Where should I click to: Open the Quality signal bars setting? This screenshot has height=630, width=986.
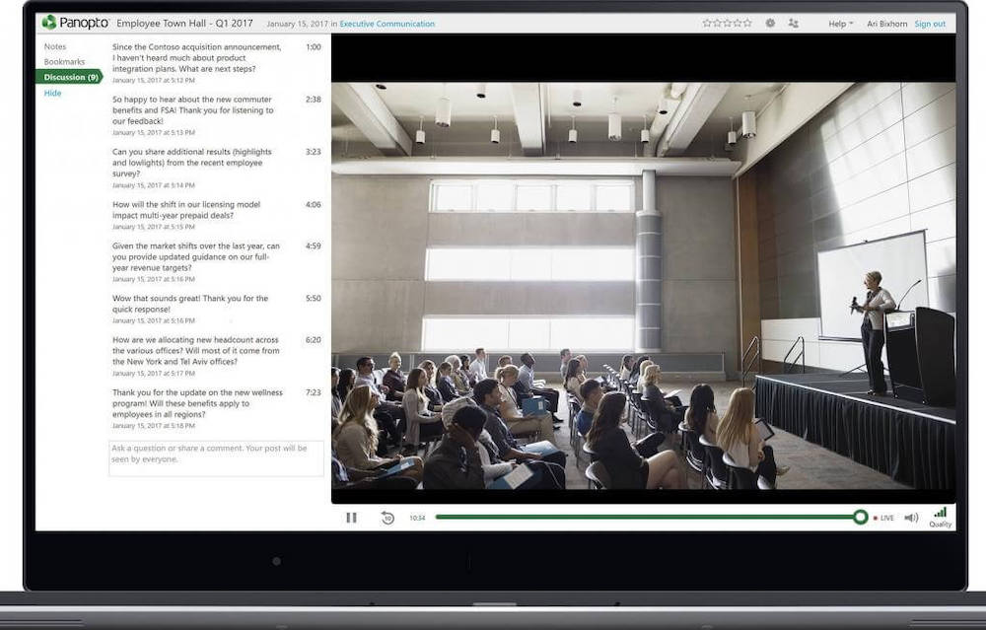pos(940,514)
